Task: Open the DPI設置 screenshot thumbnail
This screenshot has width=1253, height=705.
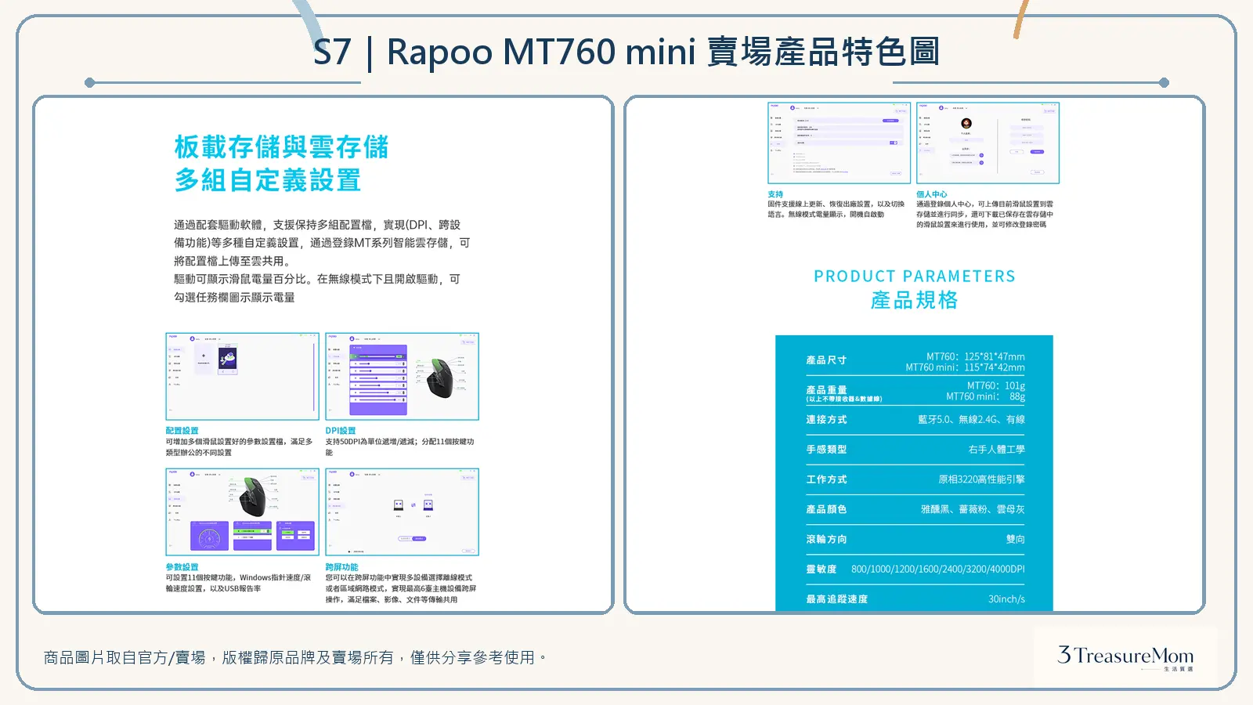Action: pos(402,376)
